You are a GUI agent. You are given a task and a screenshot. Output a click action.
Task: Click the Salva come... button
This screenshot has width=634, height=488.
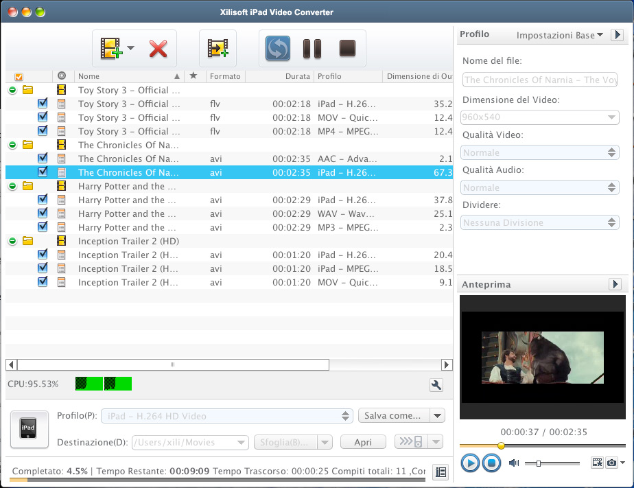[393, 415]
